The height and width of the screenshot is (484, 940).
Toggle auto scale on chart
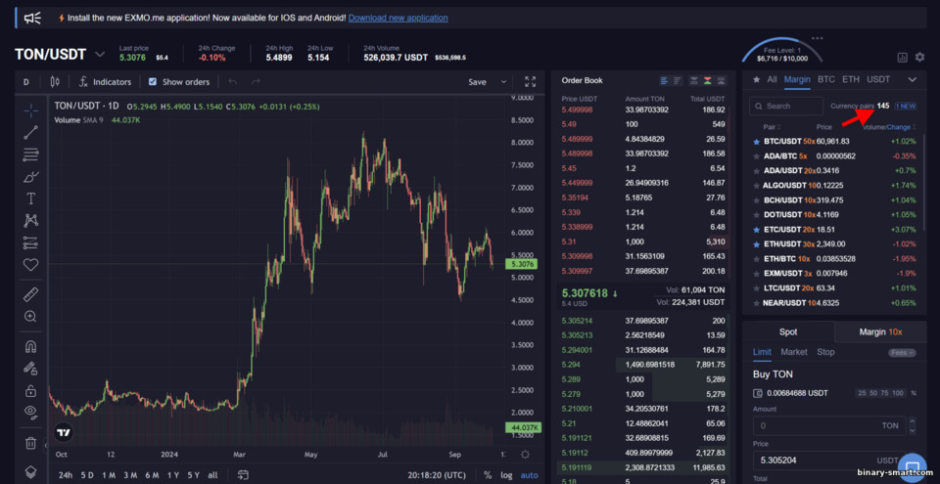point(530,475)
